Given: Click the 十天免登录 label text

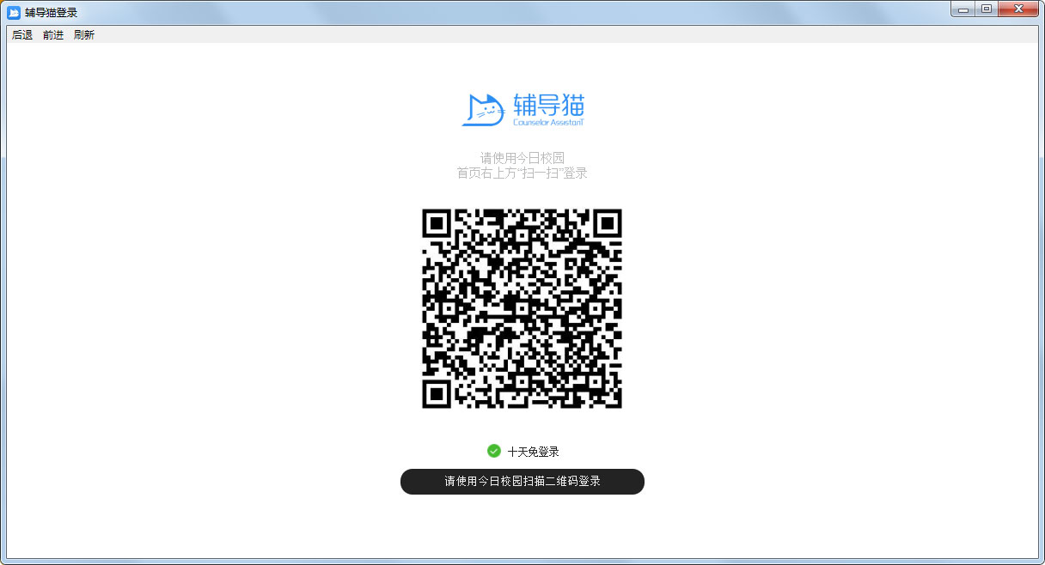Looking at the screenshot, I should coord(533,452).
